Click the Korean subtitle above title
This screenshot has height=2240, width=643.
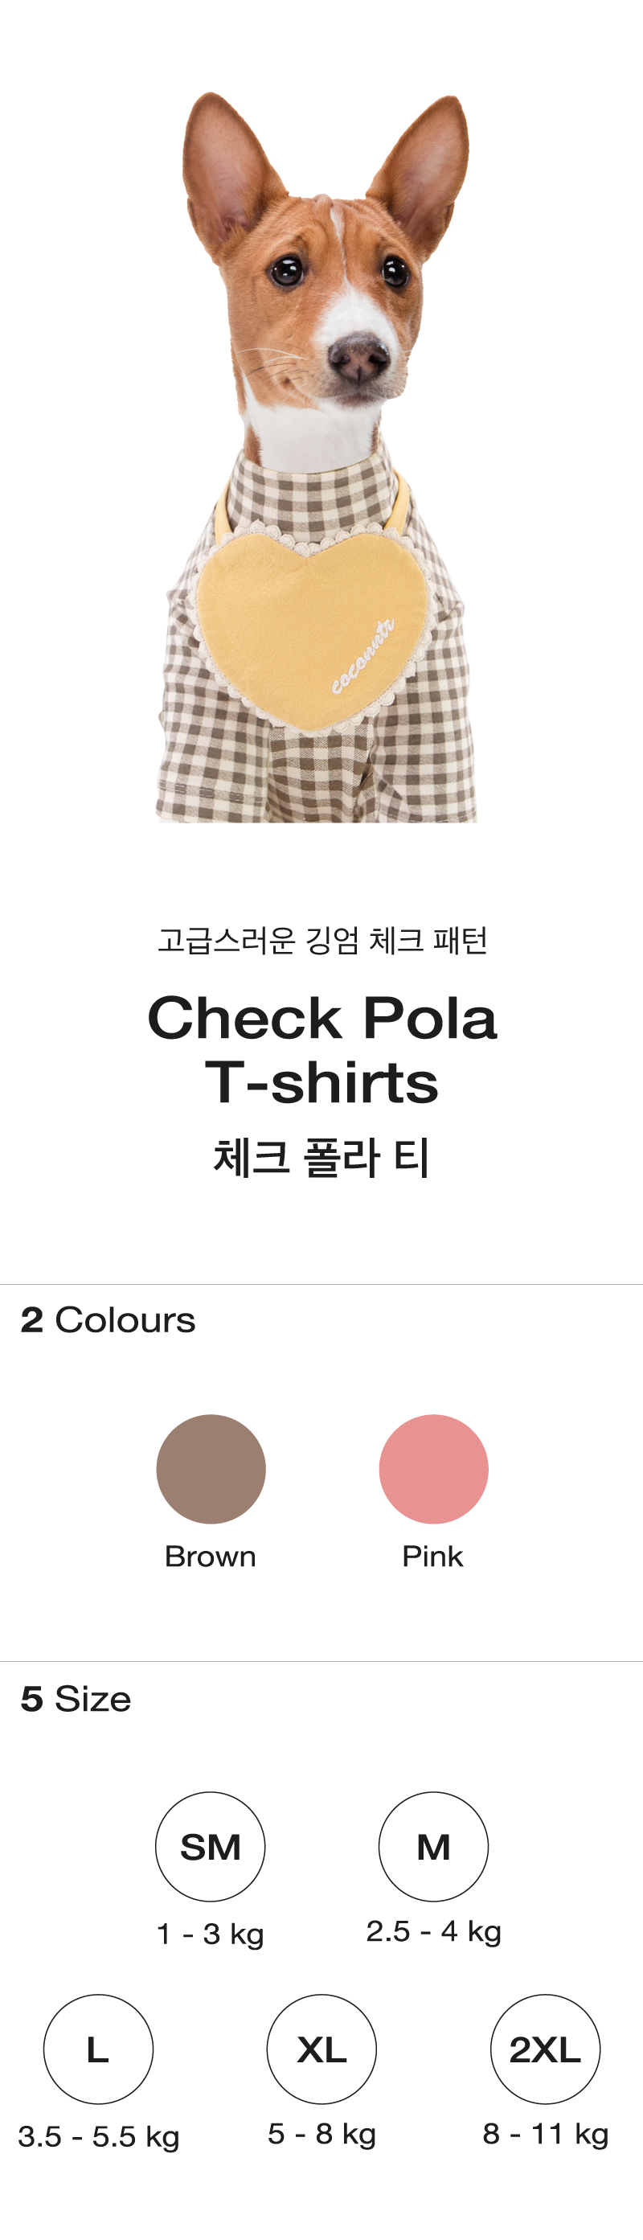(321, 940)
